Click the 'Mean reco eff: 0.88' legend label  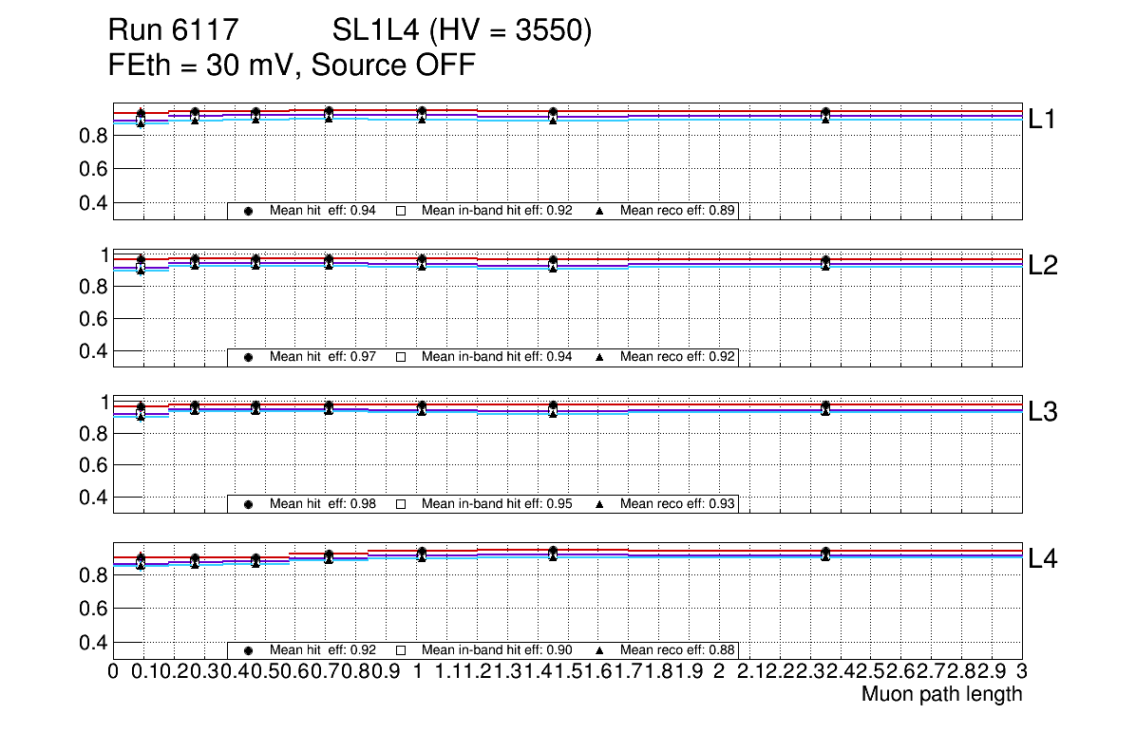678,650
